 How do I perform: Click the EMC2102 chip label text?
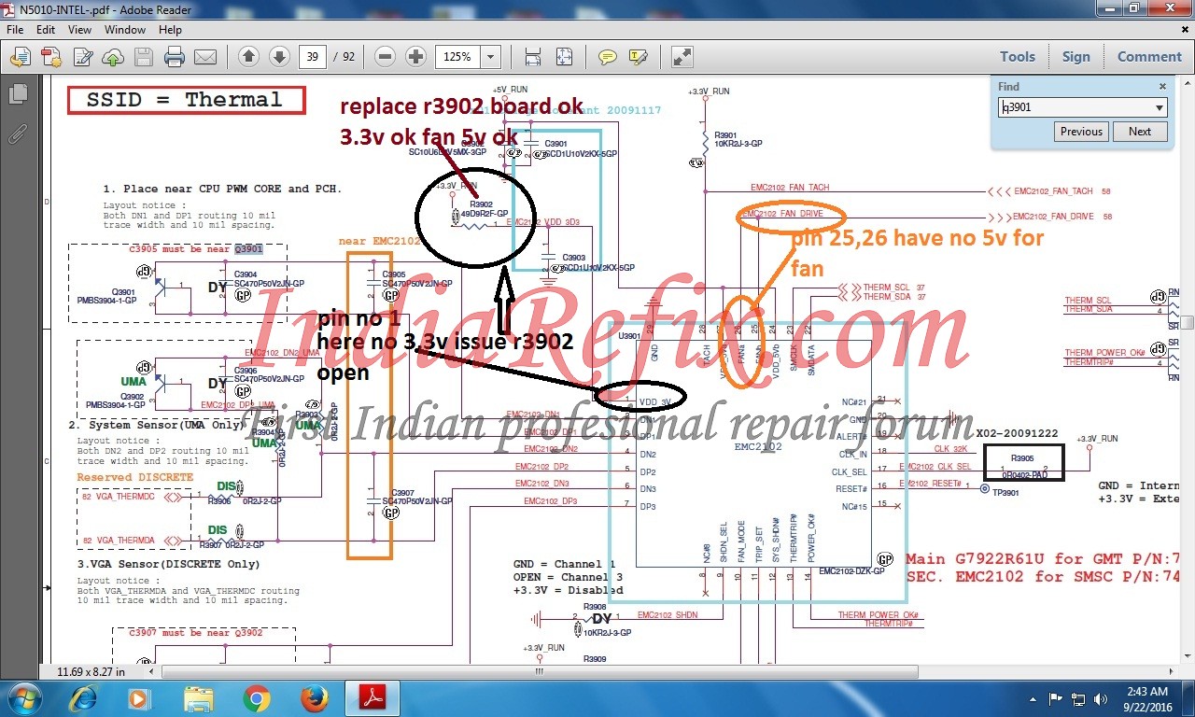[x=758, y=446]
